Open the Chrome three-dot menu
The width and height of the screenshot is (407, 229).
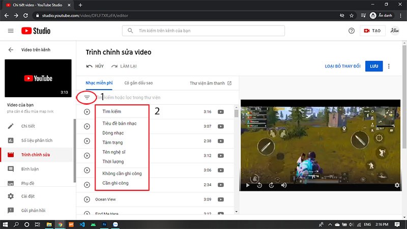coord(400,16)
